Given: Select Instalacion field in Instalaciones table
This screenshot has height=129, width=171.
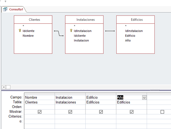Looking at the screenshot, I should [x=81, y=40].
